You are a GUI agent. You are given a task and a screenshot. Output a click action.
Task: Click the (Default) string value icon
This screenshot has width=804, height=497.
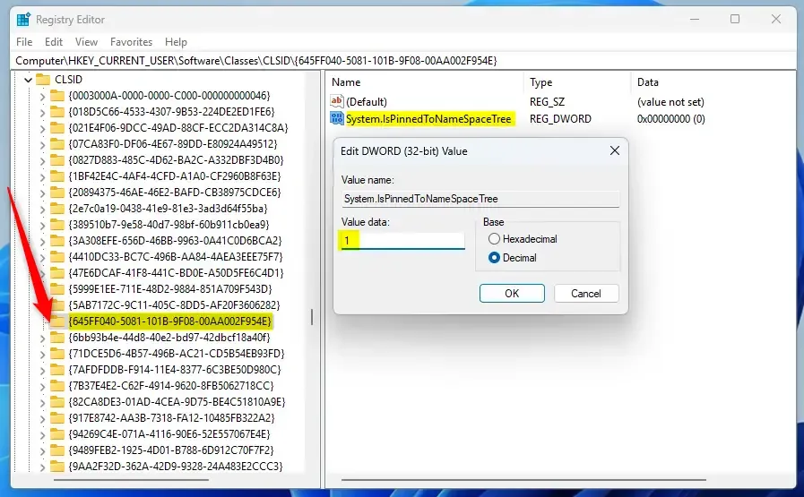[337, 101]
